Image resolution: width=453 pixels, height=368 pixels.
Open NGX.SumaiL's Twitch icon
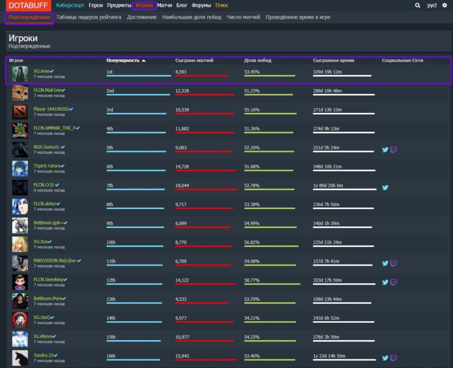pyautogui.click(x=394, y=149)
